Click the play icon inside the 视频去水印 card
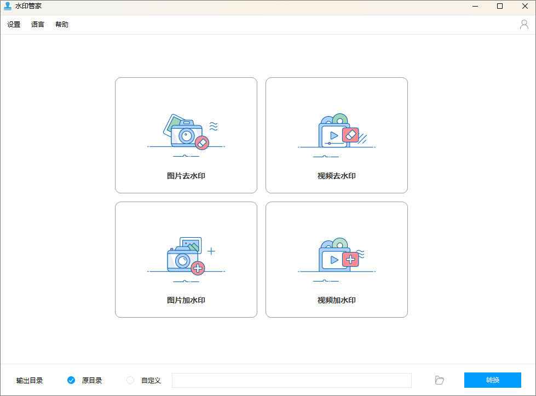The height and width of the screenshot is (396, 536). (x=335, y=136)
